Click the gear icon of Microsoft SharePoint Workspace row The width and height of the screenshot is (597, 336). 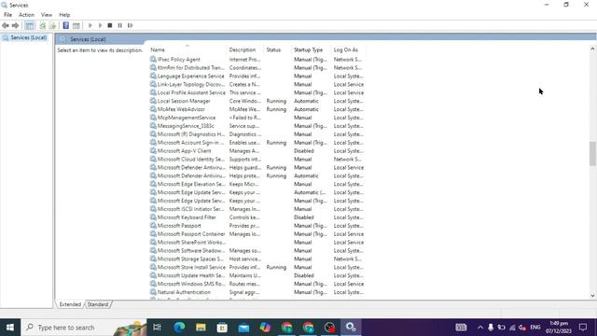coord(153,243)
